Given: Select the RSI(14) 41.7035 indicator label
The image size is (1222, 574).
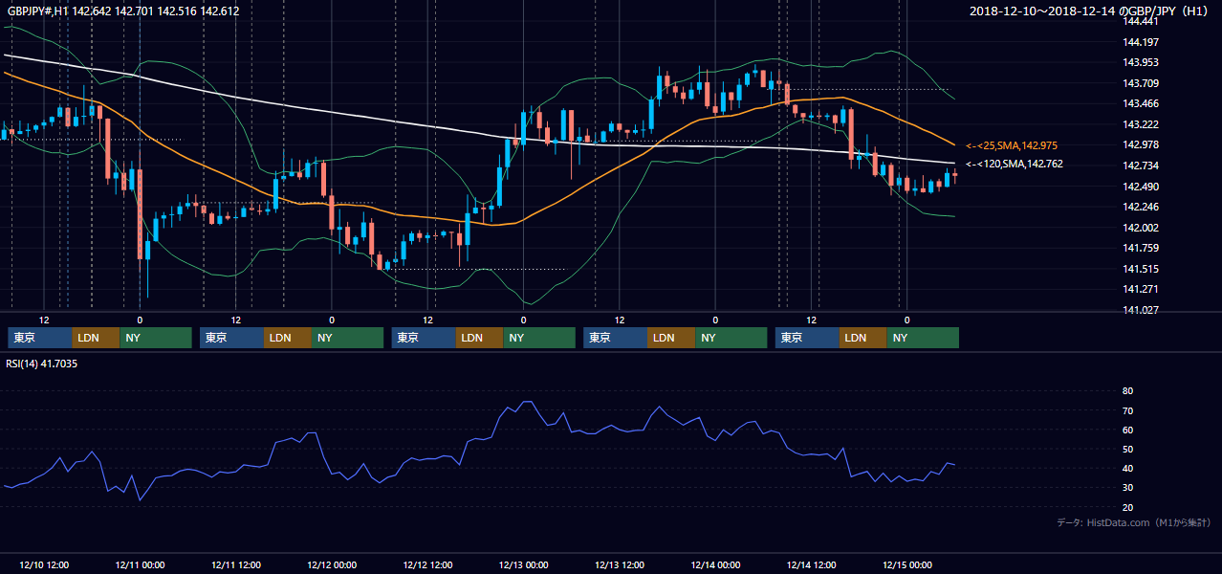Looking at the screenshot, I should tap(42, 364).
